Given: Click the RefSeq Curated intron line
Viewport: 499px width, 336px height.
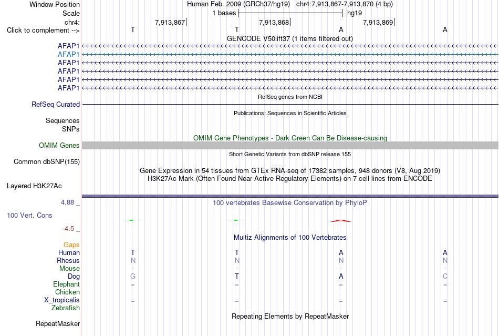Looking at the screenshot, I should point(290,105).
